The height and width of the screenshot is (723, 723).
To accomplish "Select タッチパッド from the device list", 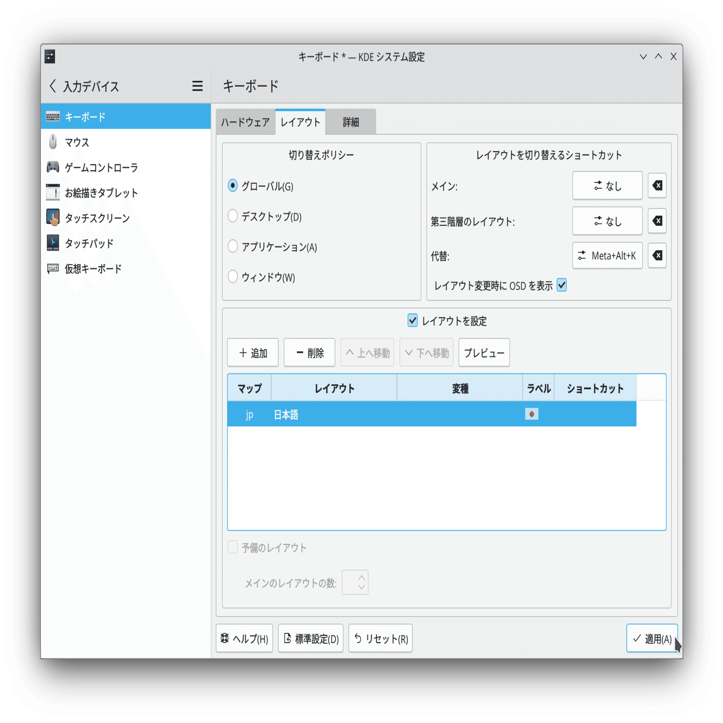I will (x=89, y=243).
